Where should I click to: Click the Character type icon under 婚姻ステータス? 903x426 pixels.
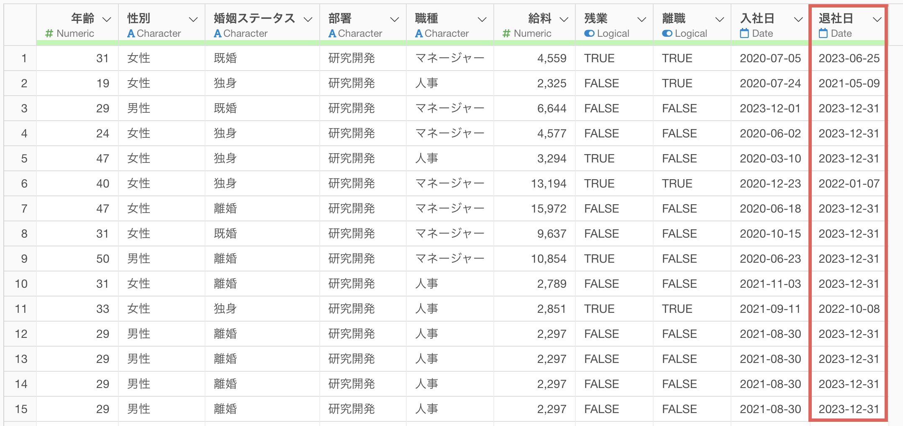coord(218,33)
